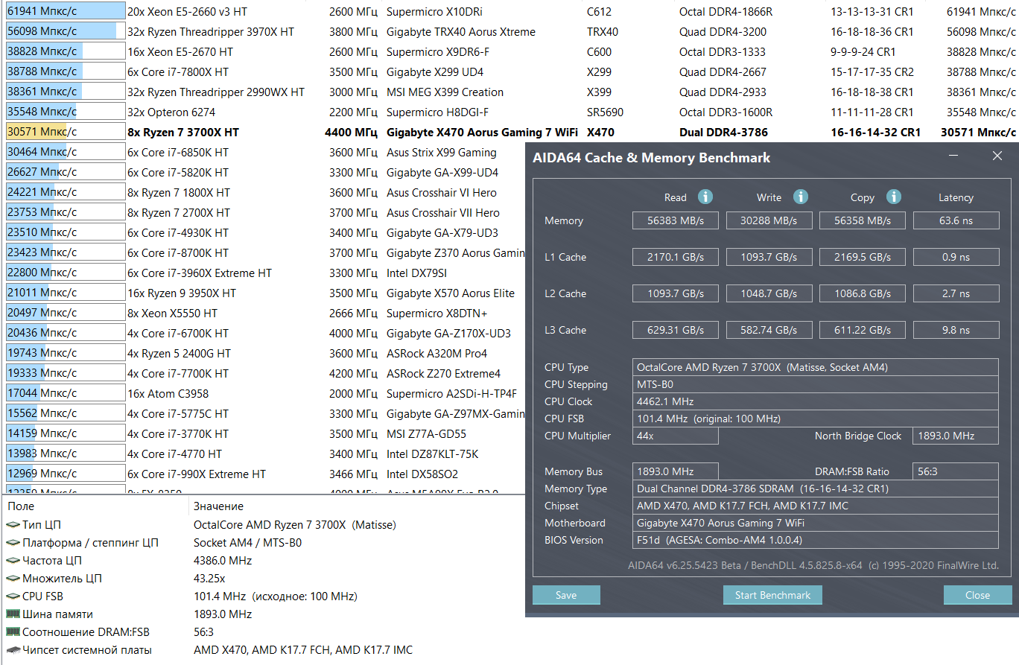The width and height of the screenshot is (1019, 665).
Task: Select the icon beside Тип ЦП
Action: click(x=13, y=525)
